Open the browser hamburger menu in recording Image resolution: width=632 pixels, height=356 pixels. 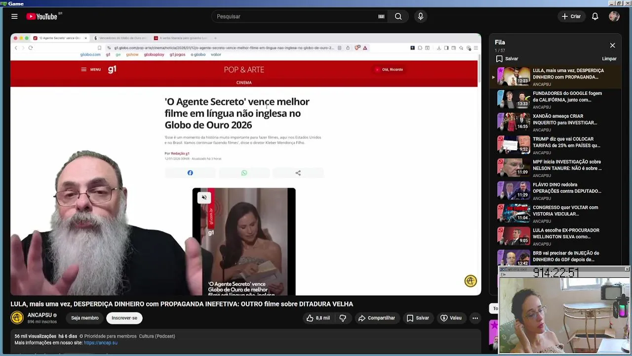(476, 48)
